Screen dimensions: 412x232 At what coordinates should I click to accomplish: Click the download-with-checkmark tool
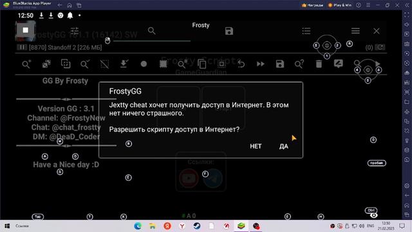point(124,64)
